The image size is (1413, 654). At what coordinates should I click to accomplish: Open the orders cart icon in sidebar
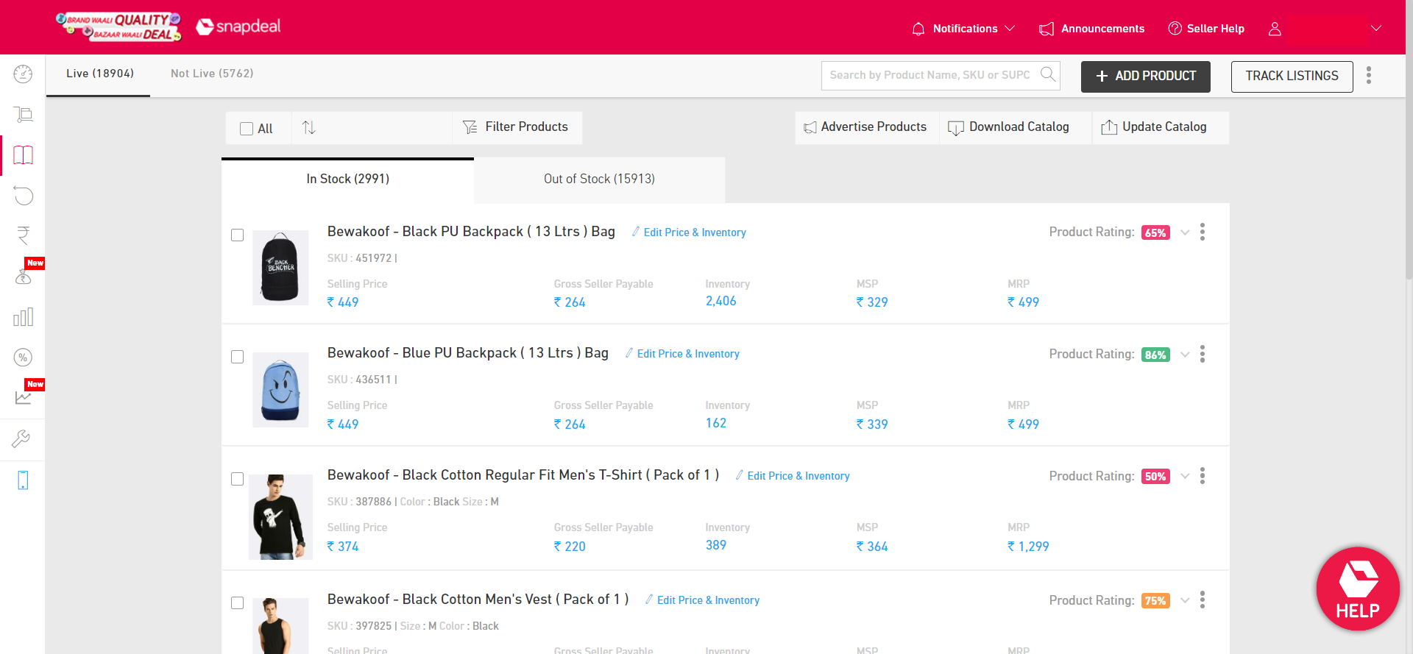click(x=23, y=115)
